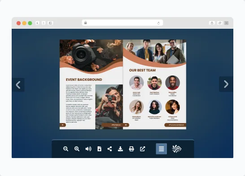Click the zoom in magnifier icon
245x176 pixels.
tap(77, 149)
